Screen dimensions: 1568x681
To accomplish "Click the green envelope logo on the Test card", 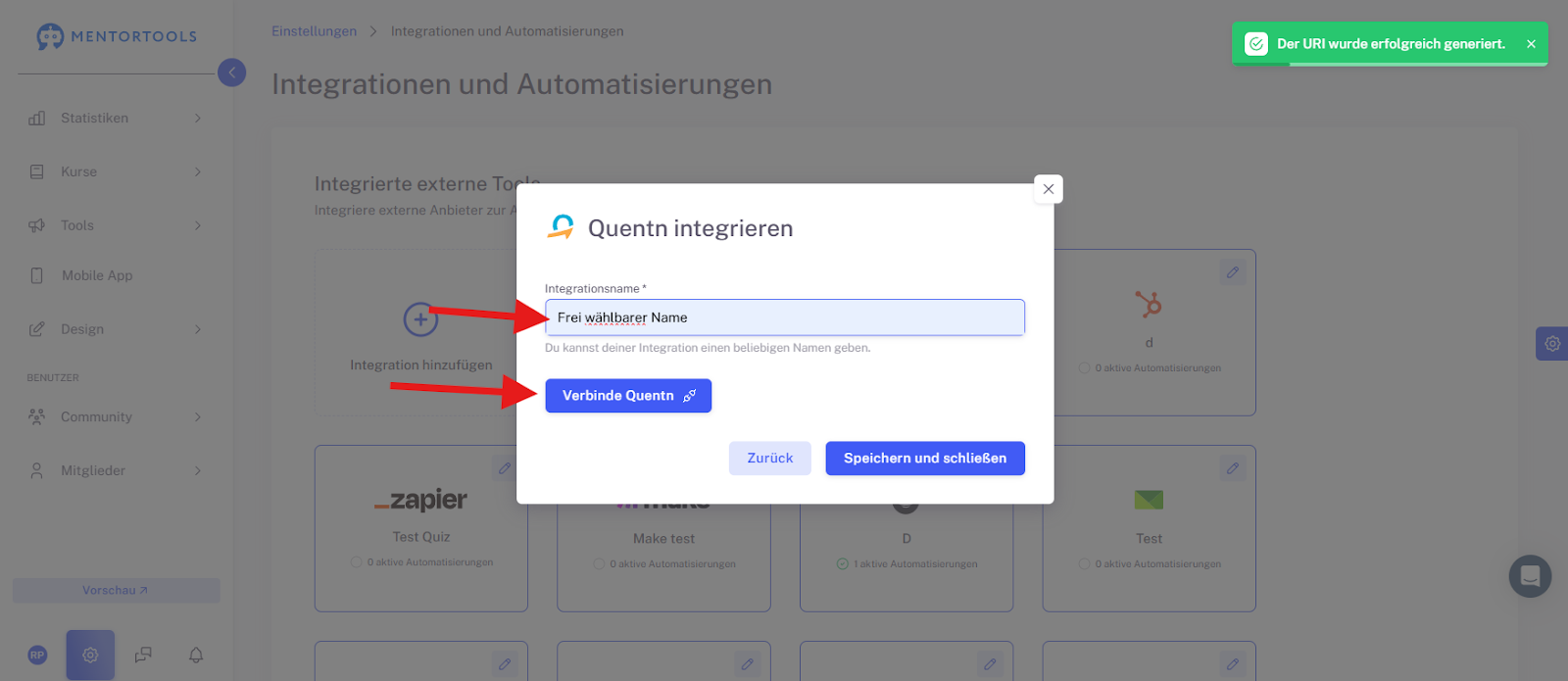I will [x=1149, y=500].
